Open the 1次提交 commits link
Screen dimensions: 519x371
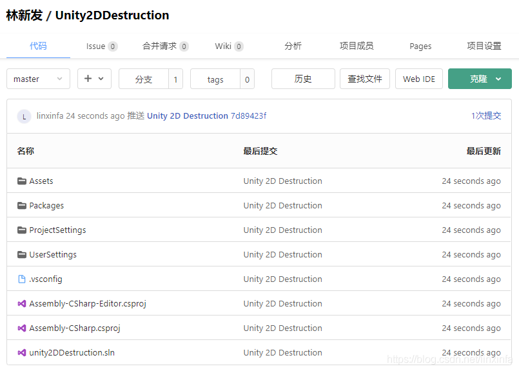[485, 116]
